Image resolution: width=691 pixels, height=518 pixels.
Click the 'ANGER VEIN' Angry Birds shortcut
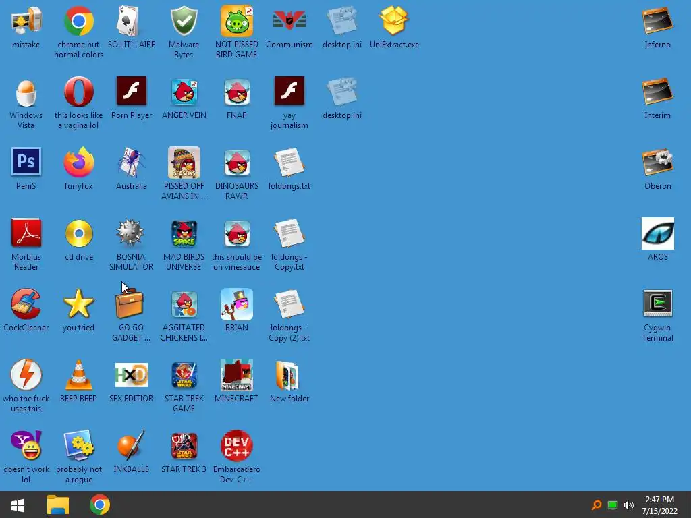[x=184, y=92]
